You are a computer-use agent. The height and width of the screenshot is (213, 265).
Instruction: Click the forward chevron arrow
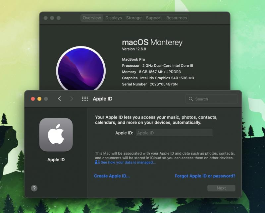click(72, 99)
